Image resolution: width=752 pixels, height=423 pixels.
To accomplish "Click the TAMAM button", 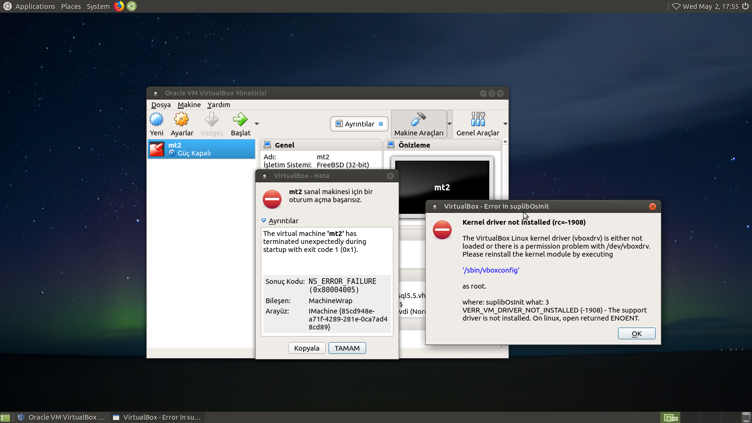I will point(347,348).
